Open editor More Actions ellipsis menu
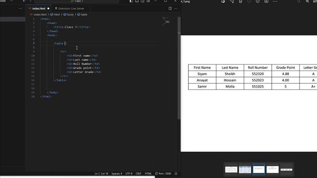This screenshot has width=317, height=178. point(176,8)
